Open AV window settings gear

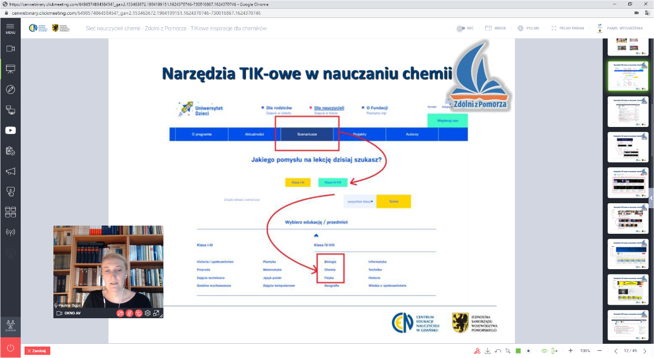[147, 313]
